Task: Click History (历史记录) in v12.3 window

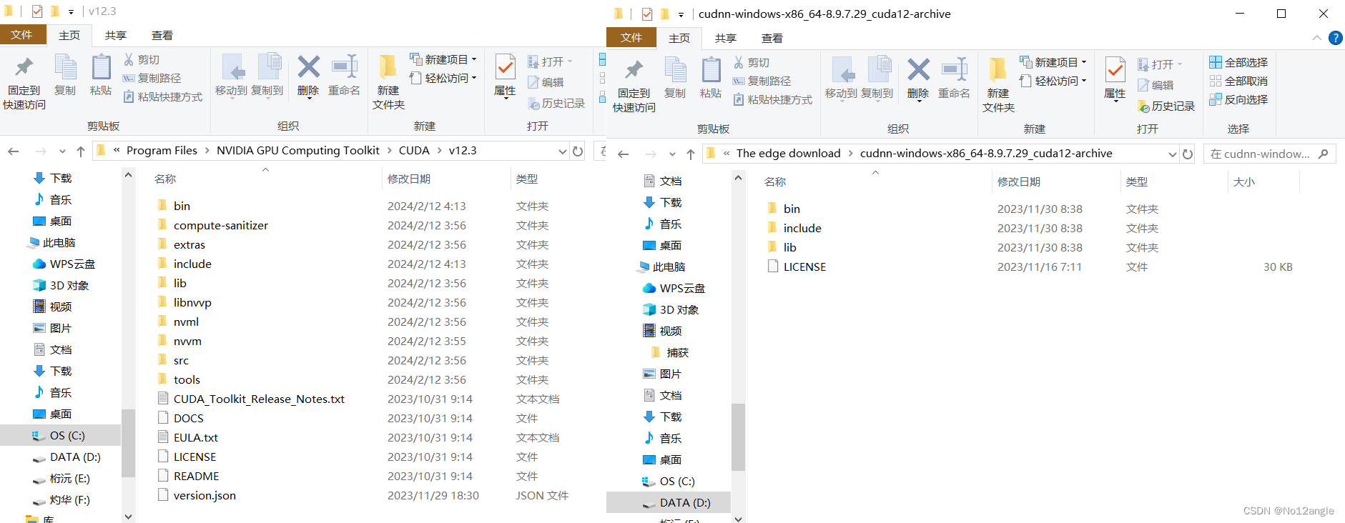Action: pyautogui.click(x=556, y=104)
